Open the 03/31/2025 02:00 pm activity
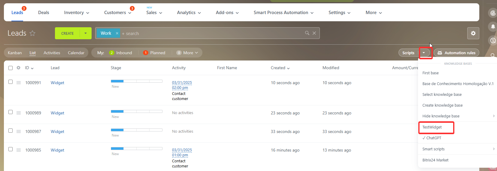 coord(182,85)
